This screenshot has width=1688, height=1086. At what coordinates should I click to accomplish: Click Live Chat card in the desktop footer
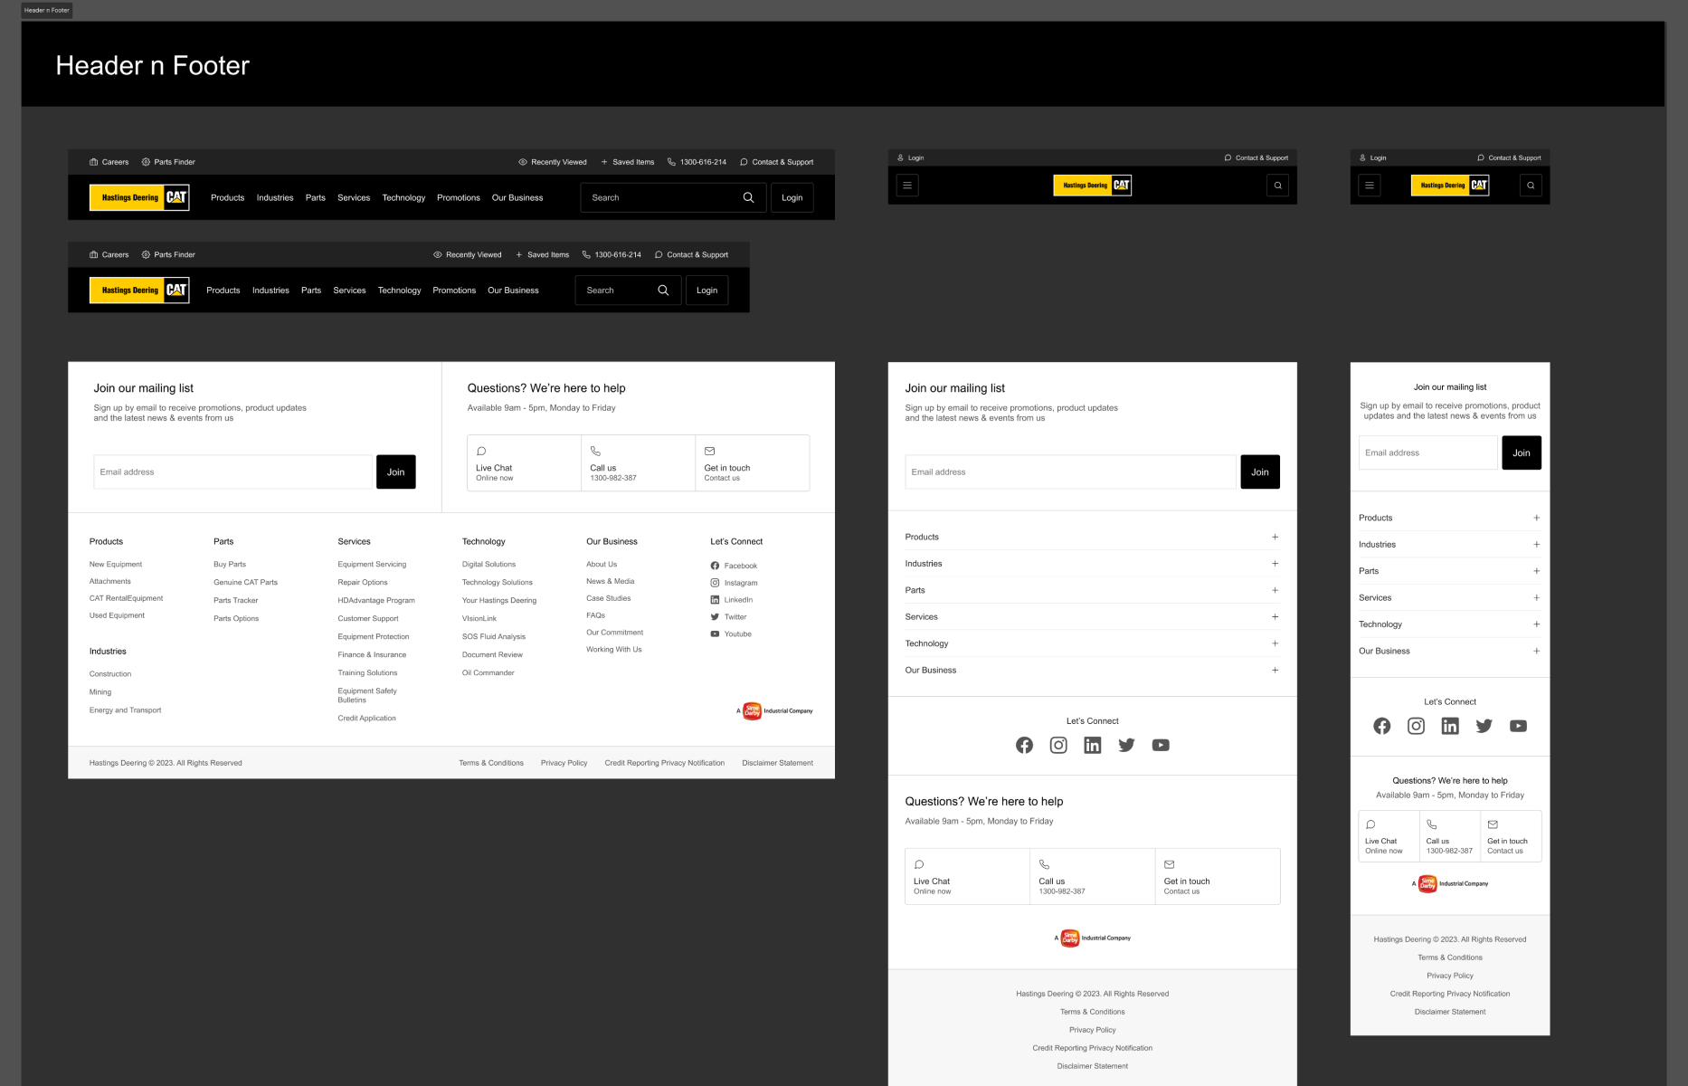click(x=524, y=463)
